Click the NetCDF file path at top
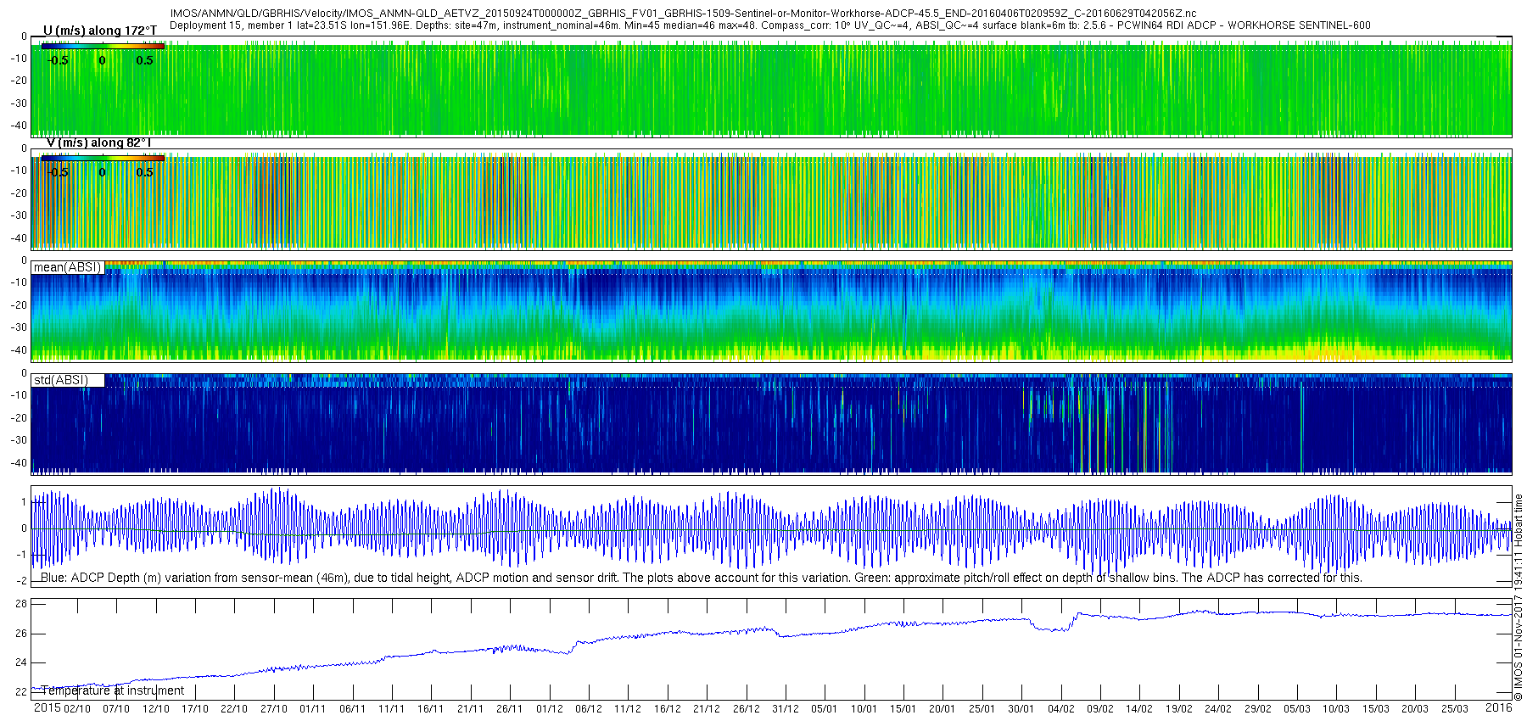 point(683,14)
